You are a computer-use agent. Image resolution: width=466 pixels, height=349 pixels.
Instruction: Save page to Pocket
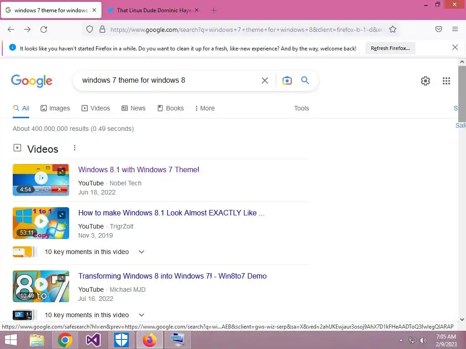[439, 29]
